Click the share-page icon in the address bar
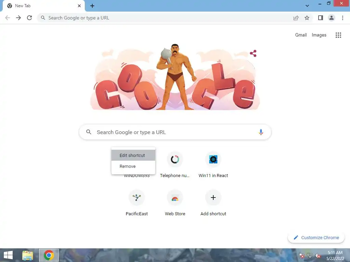The width and height of the screenshot is (350, 262). click(296, 18)
